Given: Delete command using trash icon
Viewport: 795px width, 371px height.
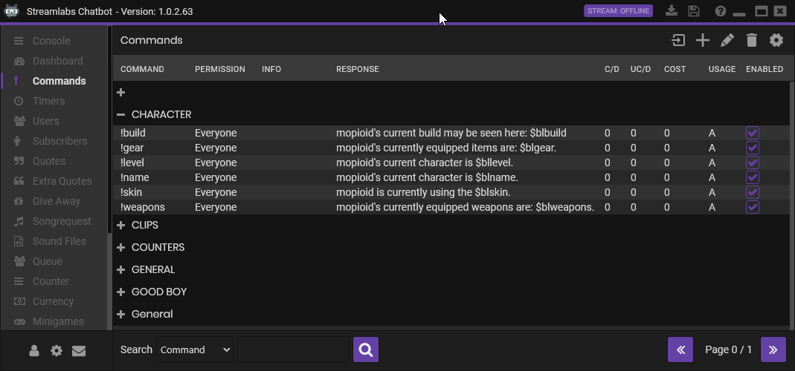Looking at the screenshot, I should coord(752,40).
